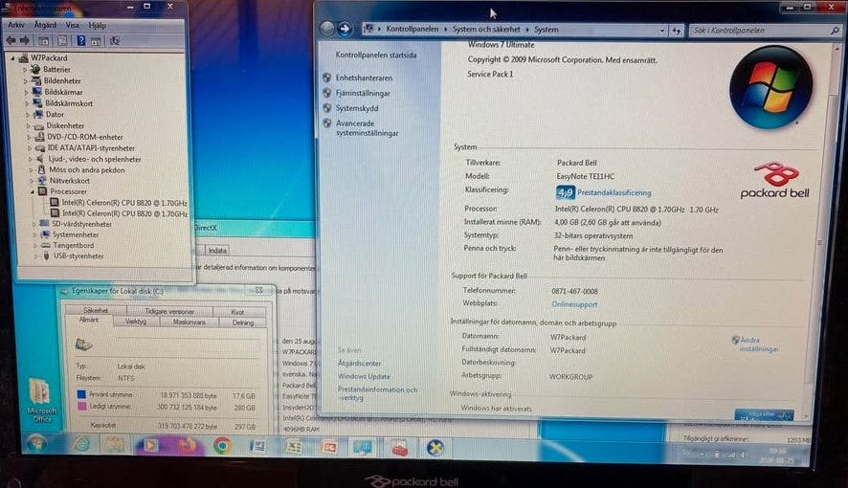Go back in the Control Panel System window
This screenshot has height=488, width=848.
tap(326, 29)
